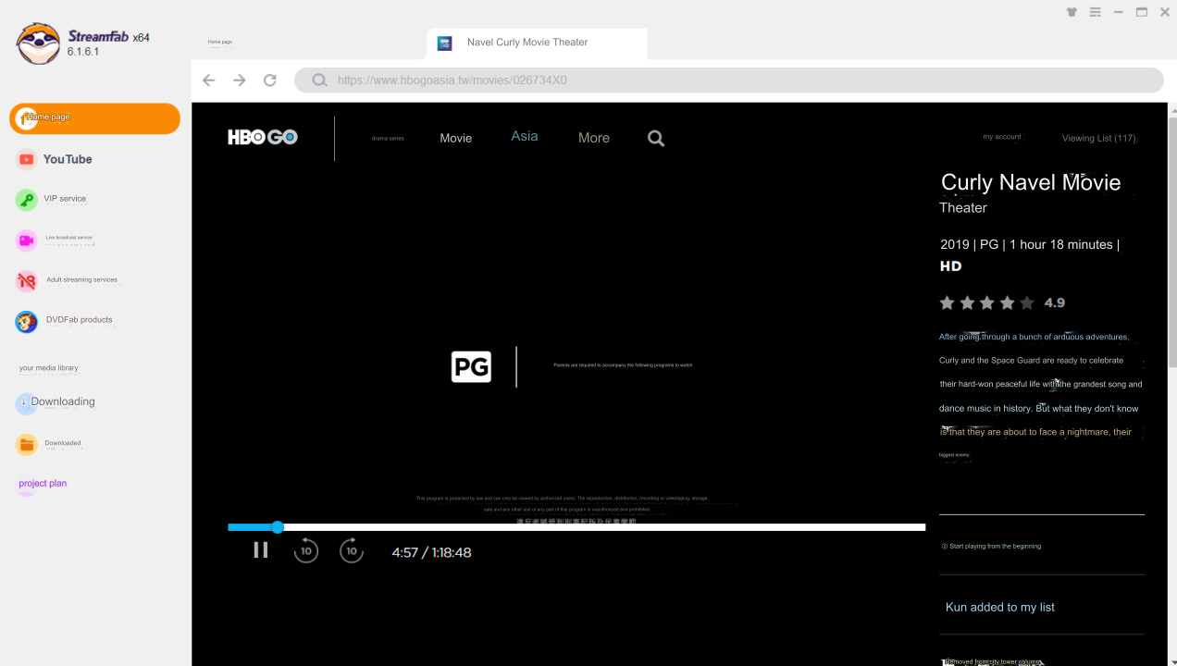Viewport: 1177px width, 666px height.
Task: Click the your media library label
Action: point(49,368)
